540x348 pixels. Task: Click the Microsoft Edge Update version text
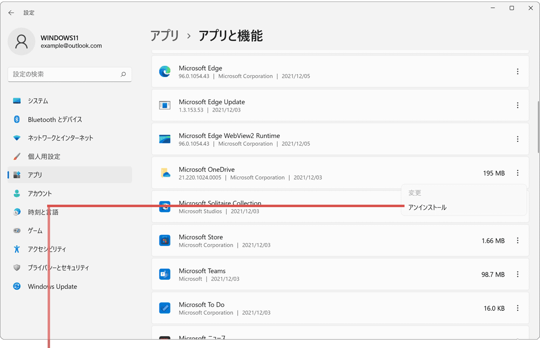[x=191, y=110]
